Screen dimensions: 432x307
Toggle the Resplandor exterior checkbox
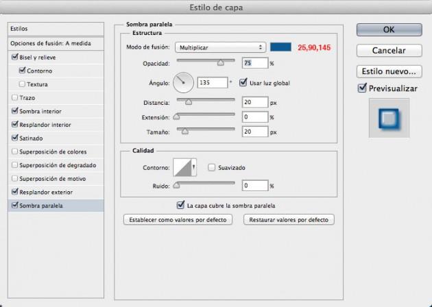[15, 192]
